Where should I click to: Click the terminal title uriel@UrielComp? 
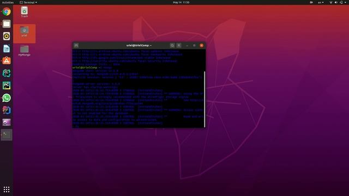click(x=139, y=45)
